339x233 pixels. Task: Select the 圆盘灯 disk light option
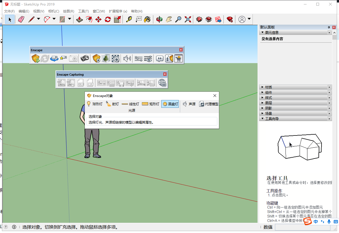coord(170,104)
